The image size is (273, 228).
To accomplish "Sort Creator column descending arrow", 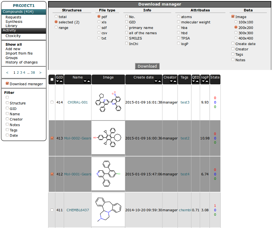I will click(x=171, y=81).
